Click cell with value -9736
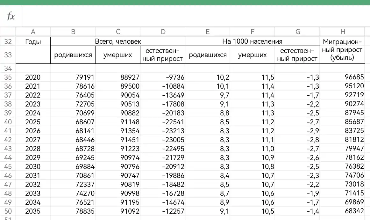Image resolution: width=370 pixels, height=220 pixels. pos(163,77)
